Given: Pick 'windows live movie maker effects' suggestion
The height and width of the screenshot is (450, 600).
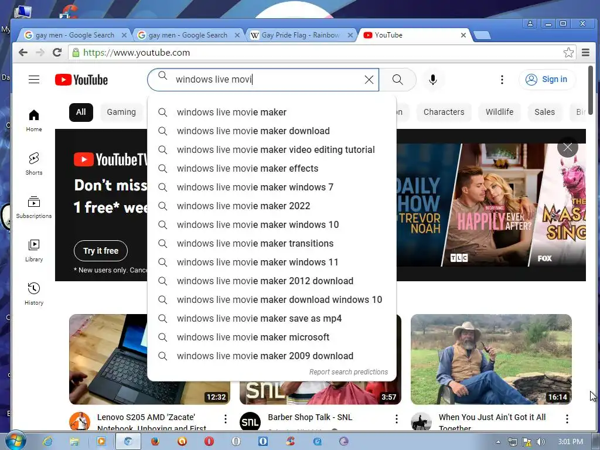Looking at the screenshot, I should pyautogui.click(x=272, y=168).
